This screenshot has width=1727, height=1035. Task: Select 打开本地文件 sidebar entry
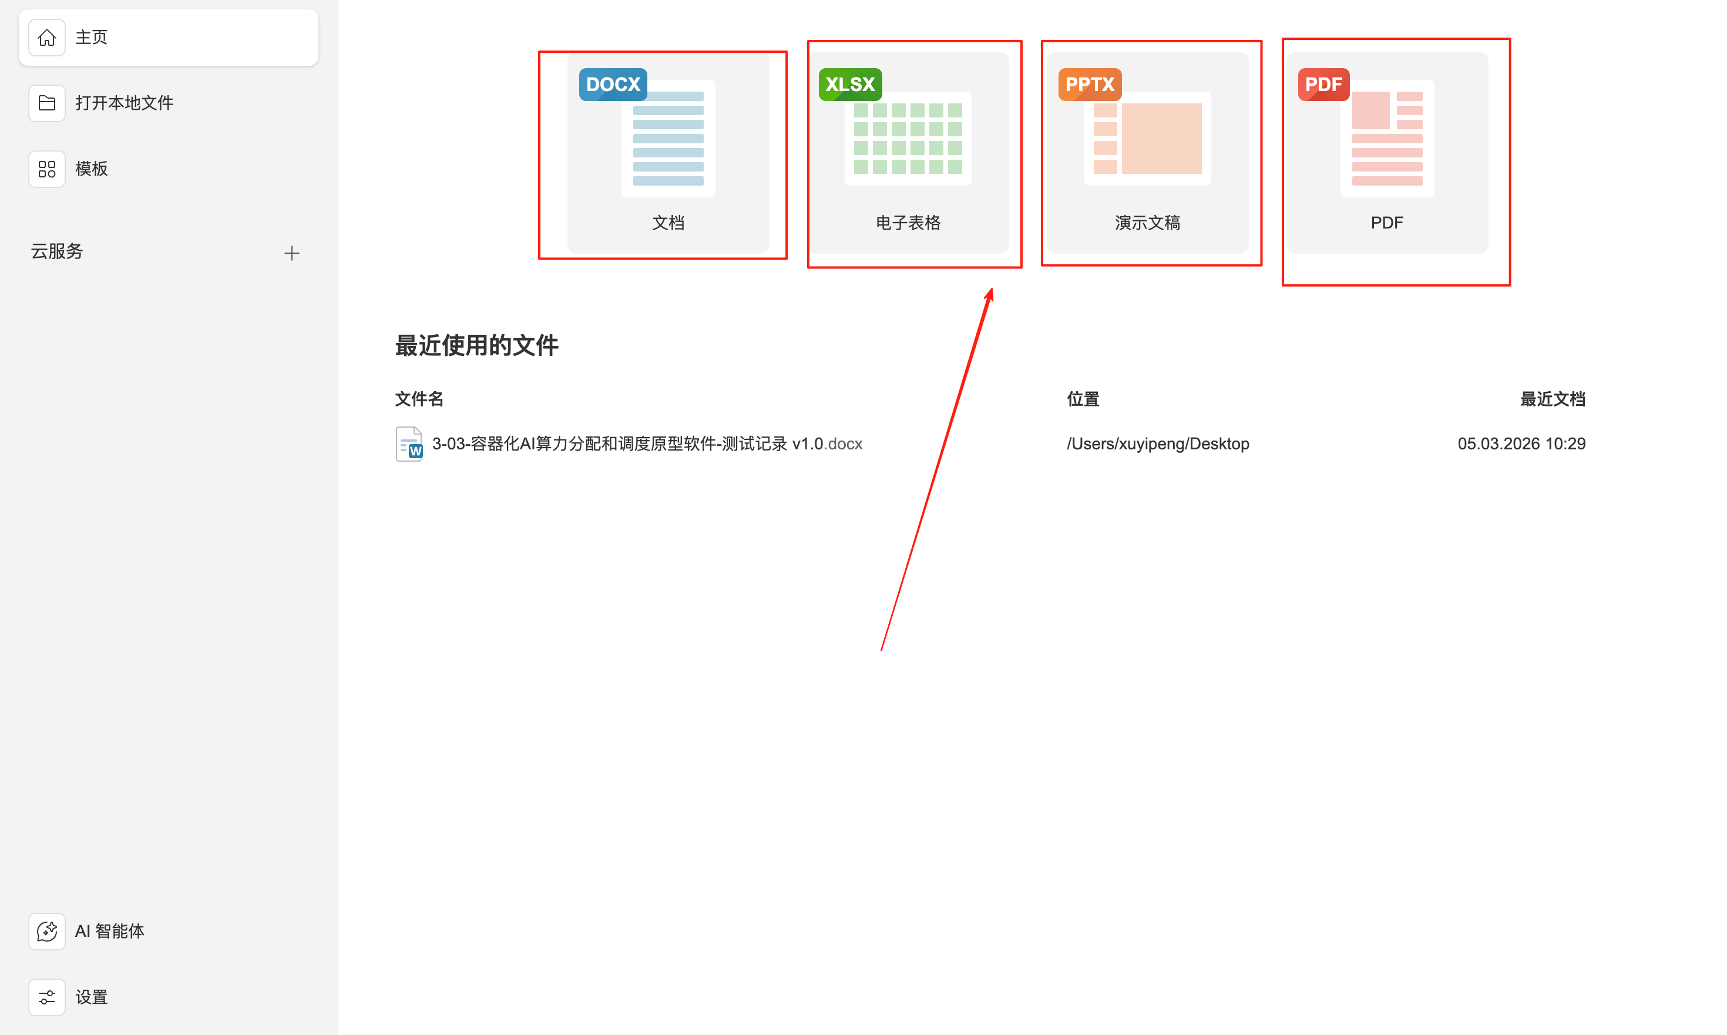pyautogui.click(x=124, y=103)
